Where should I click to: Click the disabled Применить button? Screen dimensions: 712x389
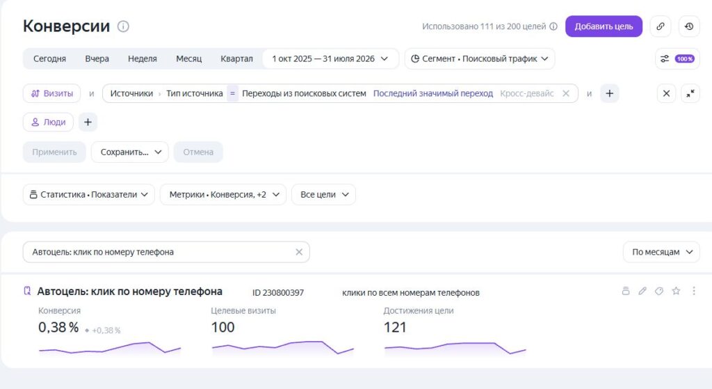[x=54, y=152]
